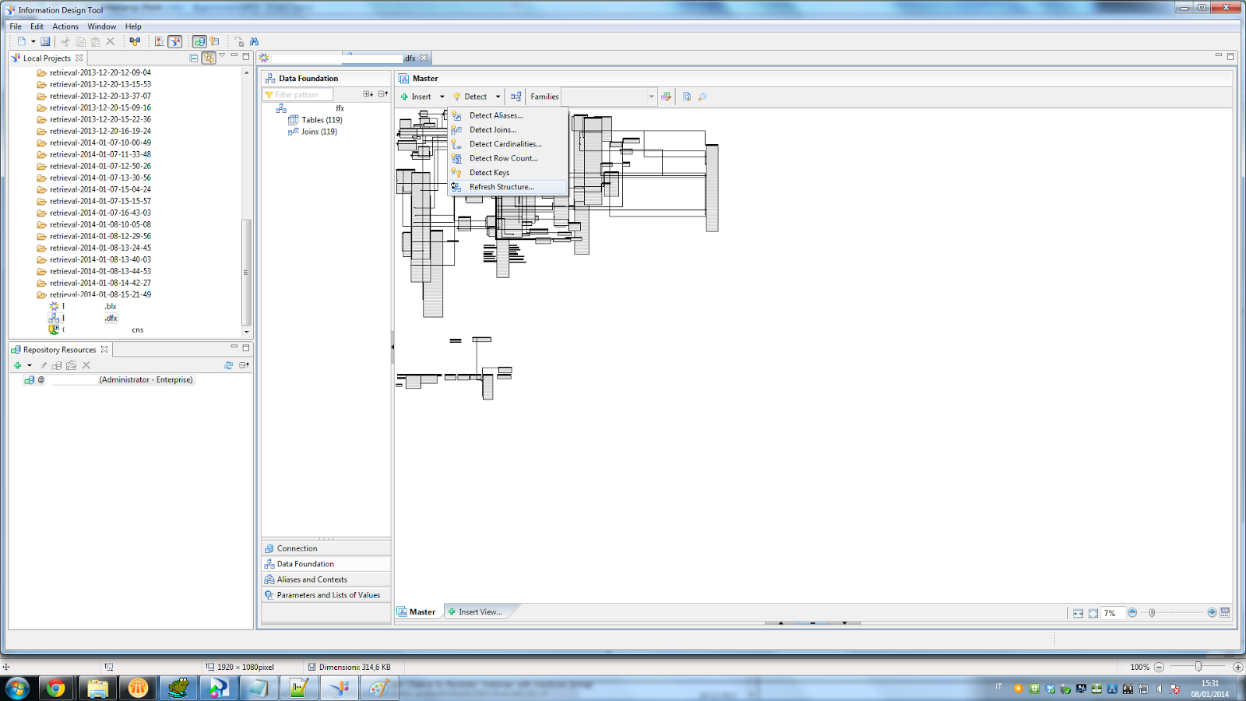The height and width of the screenshot is (701, 1246).
Task: Adjust the 100% zoom slider in status bar
Action: pos(1198,667)
